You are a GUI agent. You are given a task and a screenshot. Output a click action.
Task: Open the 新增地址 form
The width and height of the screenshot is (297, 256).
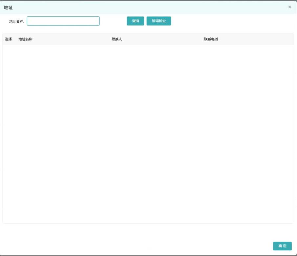tap(159, 21)
